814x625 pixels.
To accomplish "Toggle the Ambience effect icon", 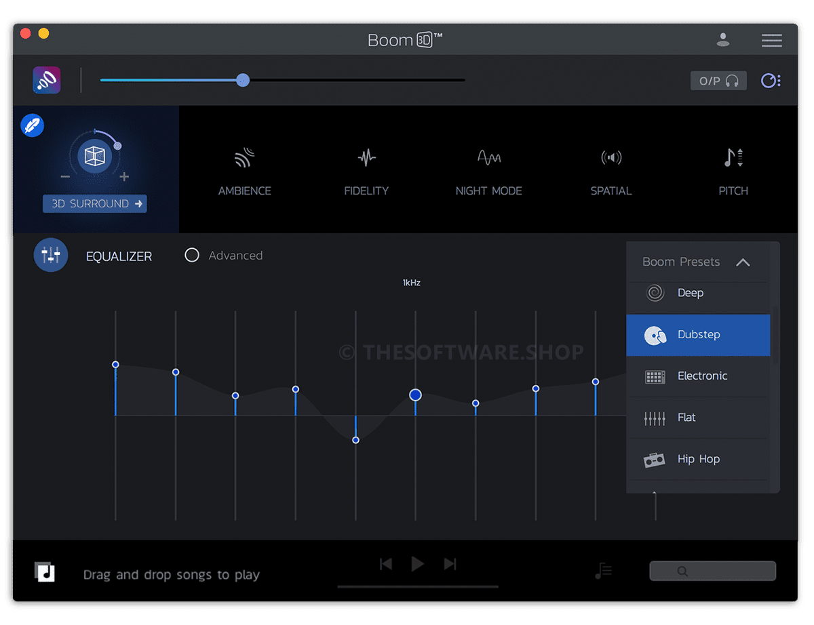I will pos(245,158).
